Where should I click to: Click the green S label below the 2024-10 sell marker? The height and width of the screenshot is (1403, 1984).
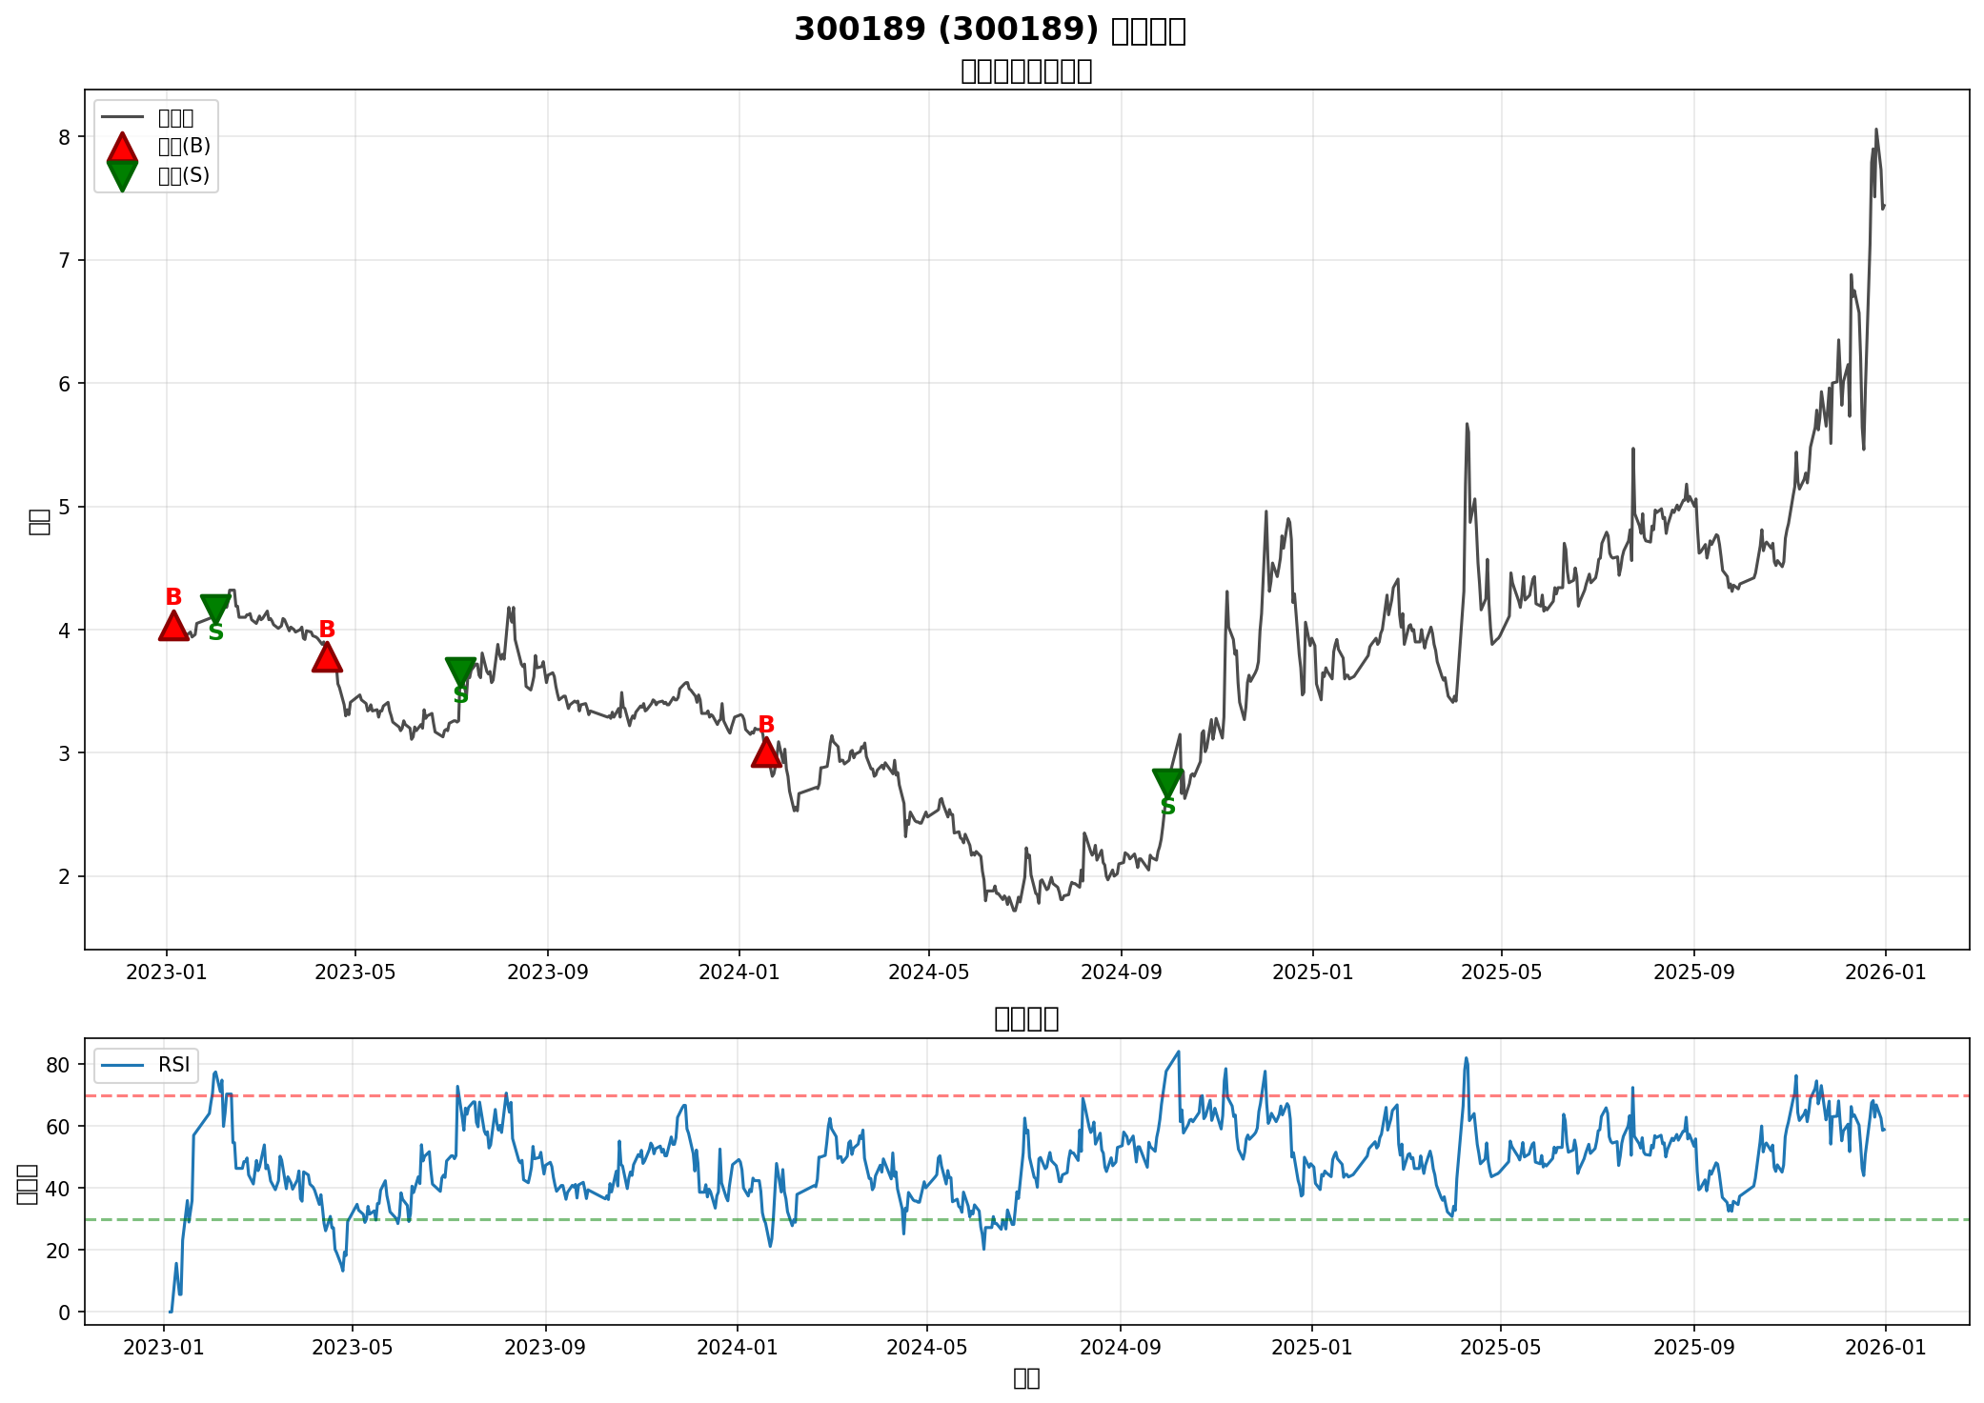(x=1168, y=808)
